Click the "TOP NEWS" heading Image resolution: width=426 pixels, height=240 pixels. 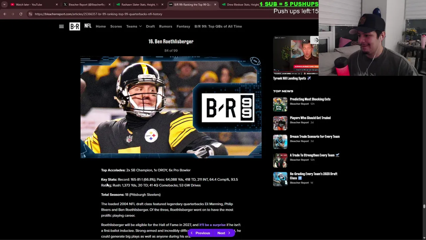[283, 91]
